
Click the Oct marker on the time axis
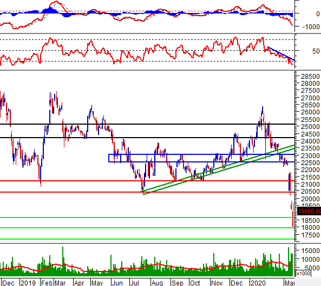[195, 283]
